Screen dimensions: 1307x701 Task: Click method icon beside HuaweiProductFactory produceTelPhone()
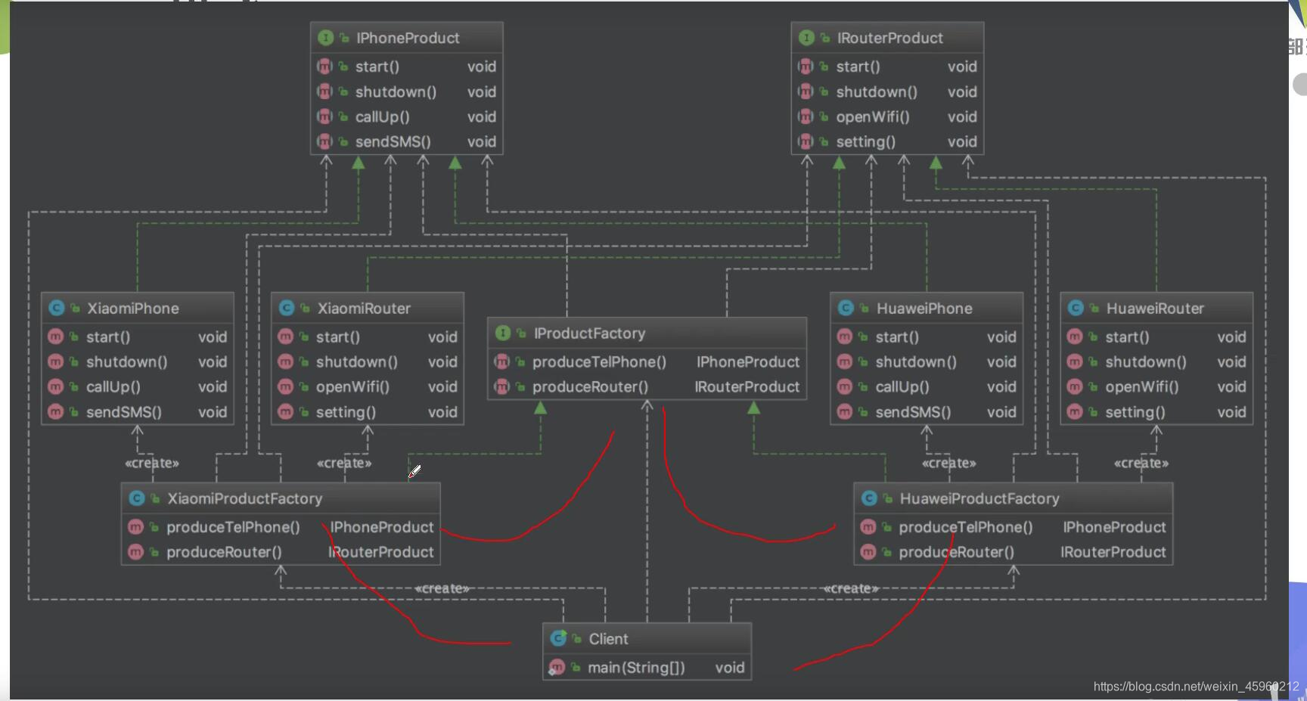pyautogui.click(x=868, y=527)
